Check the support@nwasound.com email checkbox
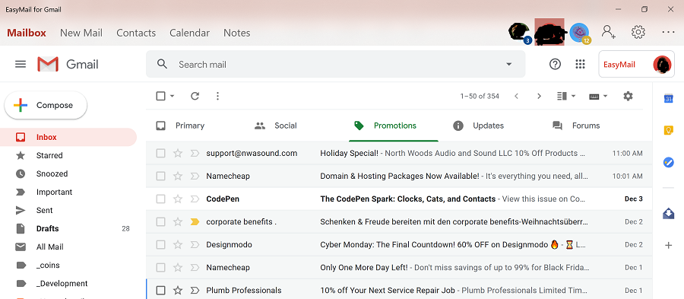Viewport: 684px width, 299px height. (160, 153)
